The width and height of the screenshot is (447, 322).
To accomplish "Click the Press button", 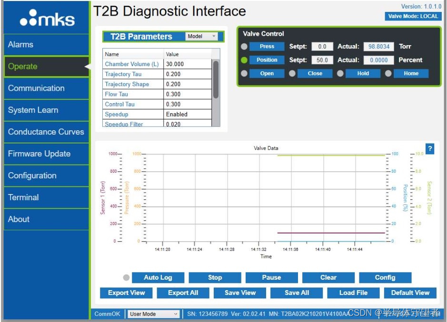I will 267,47.
